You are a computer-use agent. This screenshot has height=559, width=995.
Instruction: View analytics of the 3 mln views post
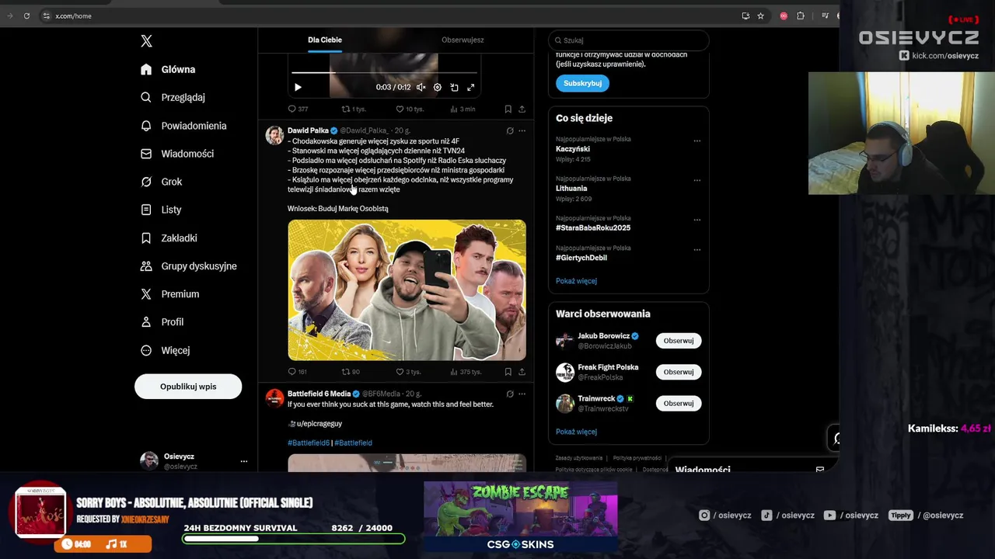click(x=463, y=109)
